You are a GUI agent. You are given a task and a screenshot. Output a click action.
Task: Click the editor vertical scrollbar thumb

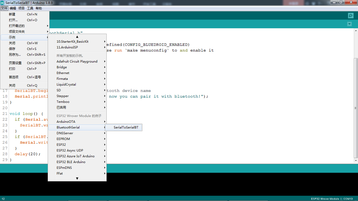tap(356, 108)
